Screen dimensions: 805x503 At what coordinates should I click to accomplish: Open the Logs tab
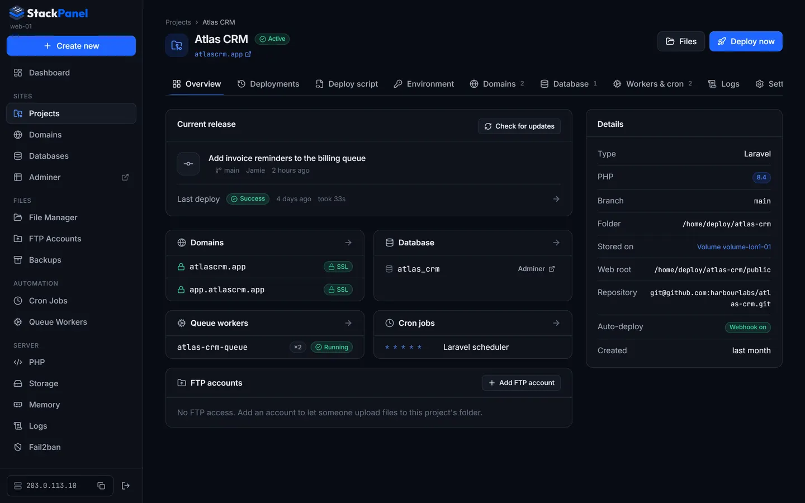click(x=723, y=84)
